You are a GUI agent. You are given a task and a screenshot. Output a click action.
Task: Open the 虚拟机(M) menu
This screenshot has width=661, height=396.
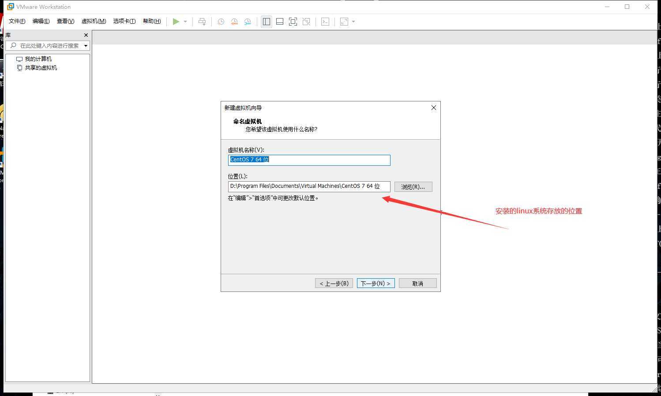point(94,21)
